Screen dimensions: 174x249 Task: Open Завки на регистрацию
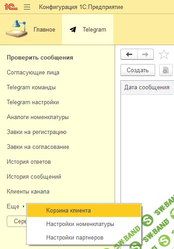coord(36,132)
